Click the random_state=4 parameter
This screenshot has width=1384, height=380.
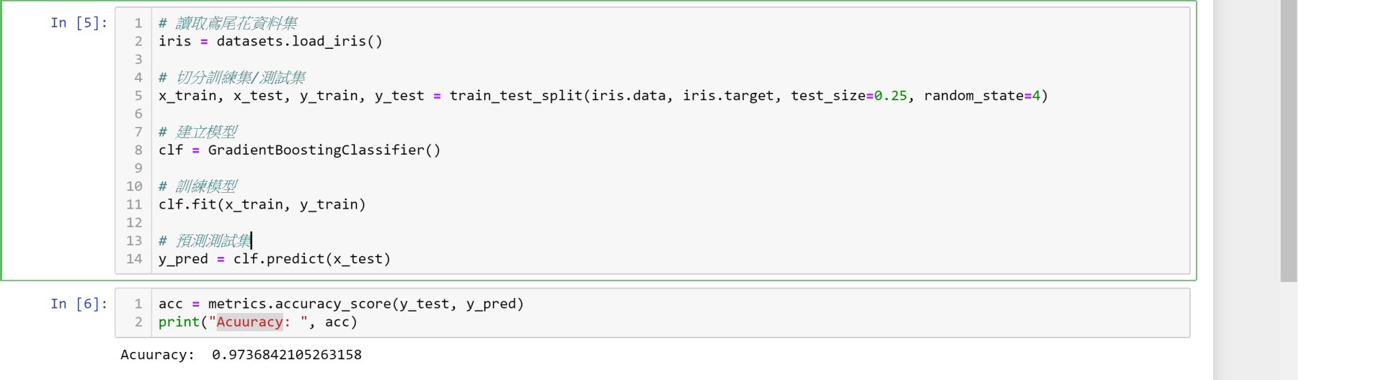pos(982,96)
